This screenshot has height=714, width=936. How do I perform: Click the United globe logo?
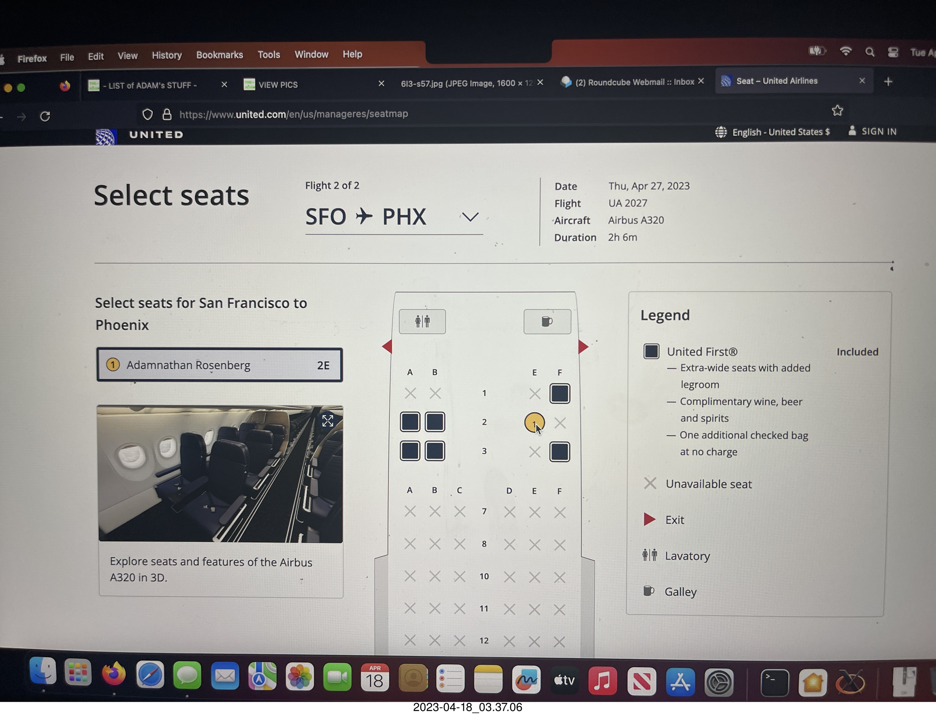pos(106,136)
